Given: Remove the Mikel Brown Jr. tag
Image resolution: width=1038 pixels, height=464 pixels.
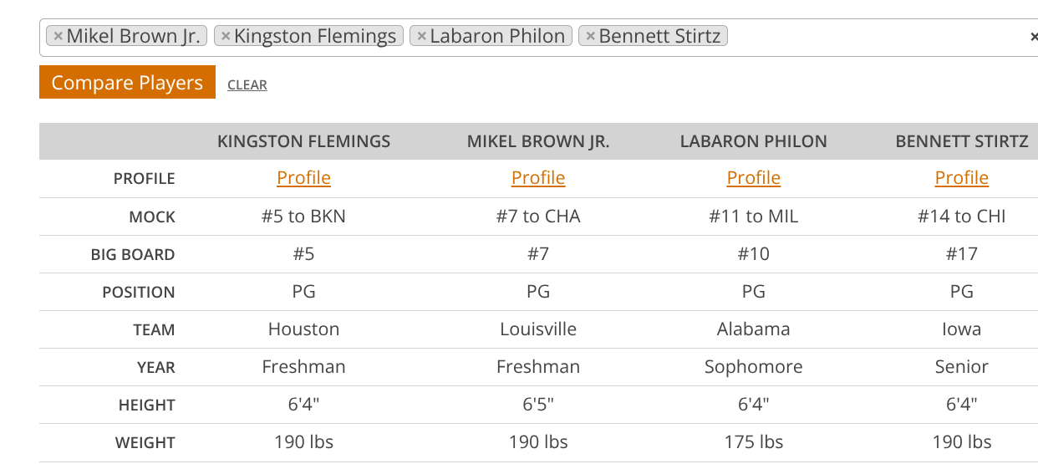Looking at the screenshot, I should (58, 37).
